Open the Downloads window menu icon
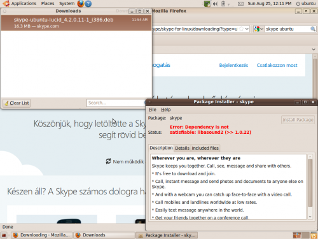This screenshot has height=239, width=318. coord(4,11)
